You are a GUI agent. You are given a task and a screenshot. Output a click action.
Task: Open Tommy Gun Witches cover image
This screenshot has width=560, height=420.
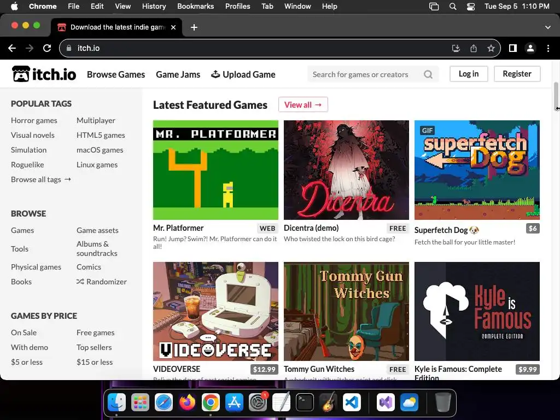346,311
